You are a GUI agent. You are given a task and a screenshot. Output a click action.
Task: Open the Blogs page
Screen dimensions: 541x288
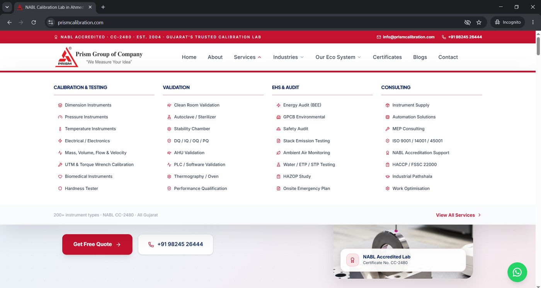click(x=420, y=57)
